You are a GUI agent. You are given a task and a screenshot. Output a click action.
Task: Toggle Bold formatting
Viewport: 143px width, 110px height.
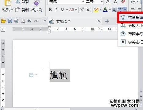pyautogui.click(x=50, y=10)
